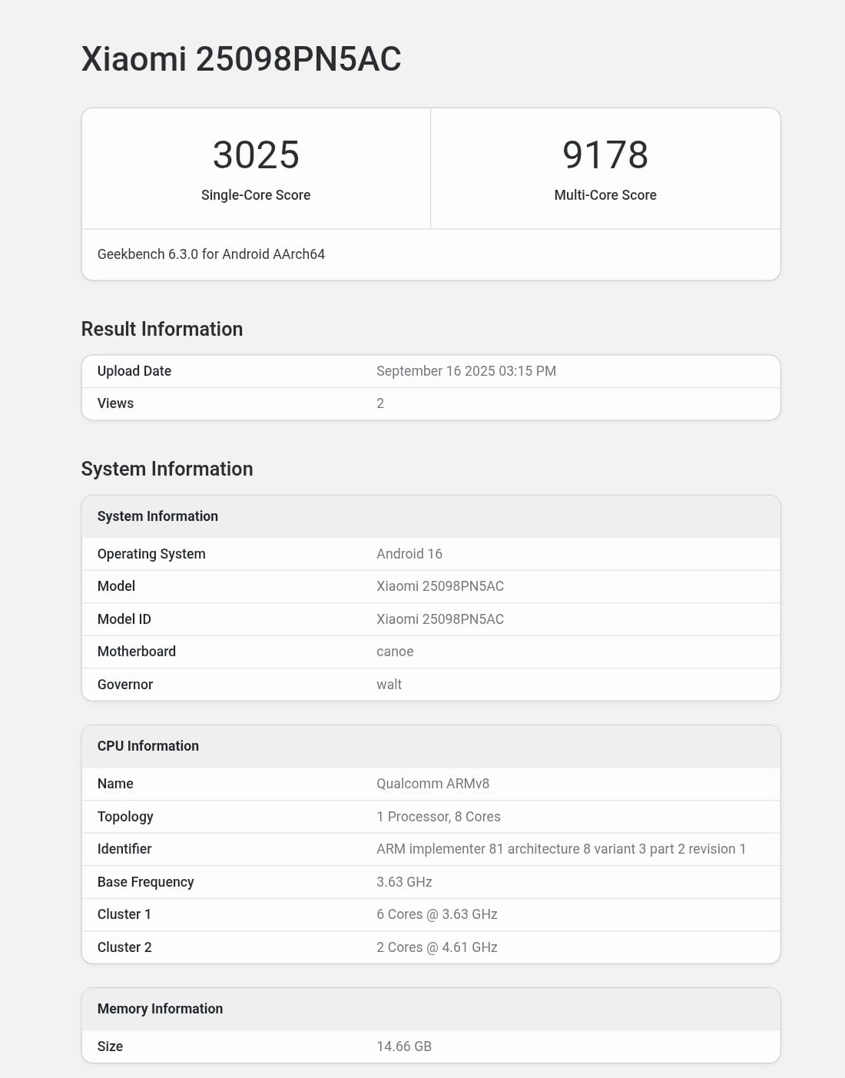This screenshot has height=1078, width=845.
Task: Click the CPU Information table header
Action: pyautogui.click(x=148, y=746)
